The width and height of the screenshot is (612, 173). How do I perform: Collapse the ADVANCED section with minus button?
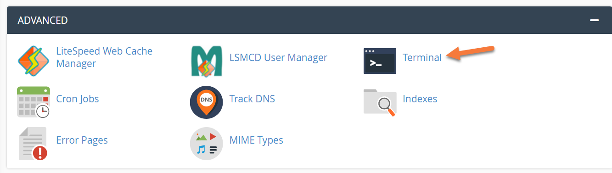[595, 21]
